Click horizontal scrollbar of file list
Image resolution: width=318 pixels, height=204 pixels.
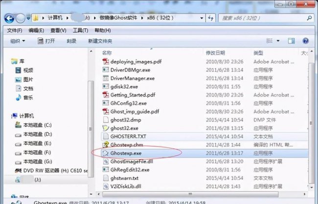point(190,194)
